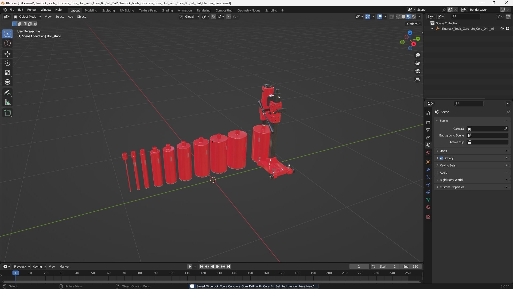Switch to the UV Editing workspace tab
This screenshot has width=513, height=289.
127,10
